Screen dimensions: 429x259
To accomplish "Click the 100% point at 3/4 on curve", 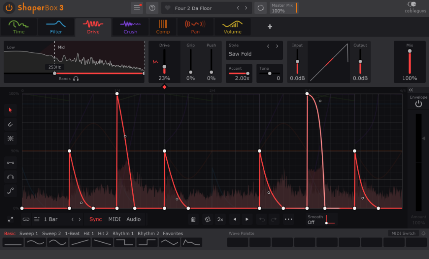I will [307, 94].
